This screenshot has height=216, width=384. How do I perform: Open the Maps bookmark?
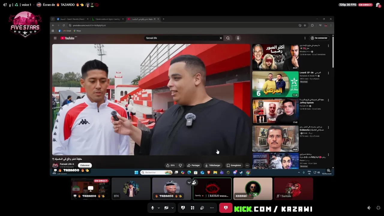(x=77, y=31)
